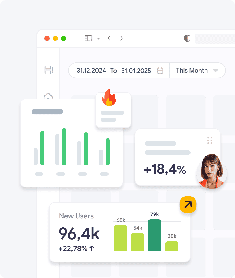Open the sidebar chevron dropdown in the toolbar
Image resolution: width=235 pixels, height=278 pixels.
coord(99,38)
